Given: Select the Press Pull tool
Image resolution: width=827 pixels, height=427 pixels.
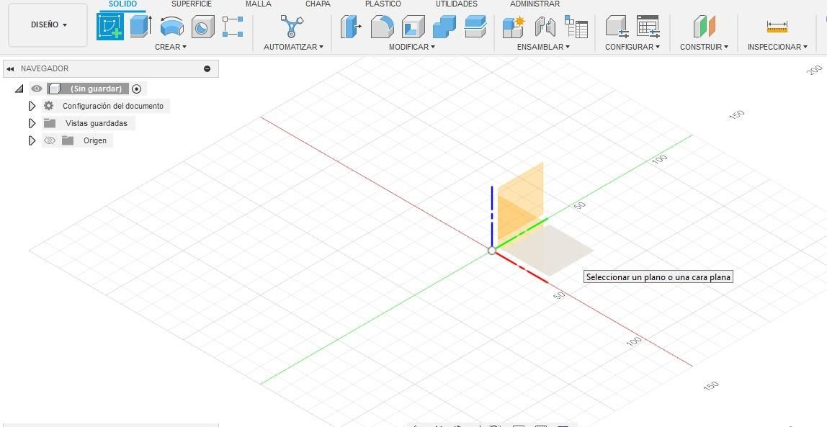Looking at the screenshot, I should (x=351, y=27).
